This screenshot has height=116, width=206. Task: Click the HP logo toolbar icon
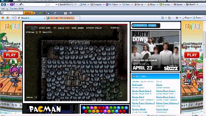pos(4,5)
